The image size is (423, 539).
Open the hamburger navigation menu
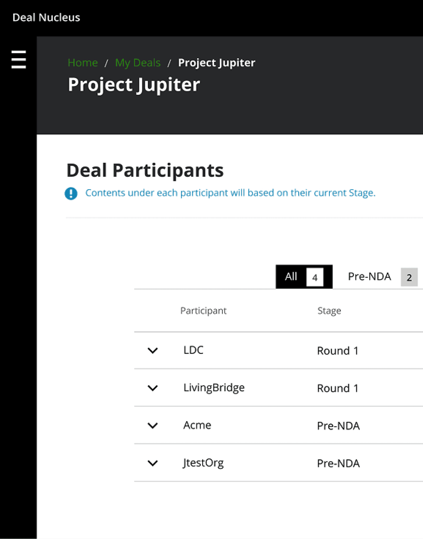tap(19, 59)
